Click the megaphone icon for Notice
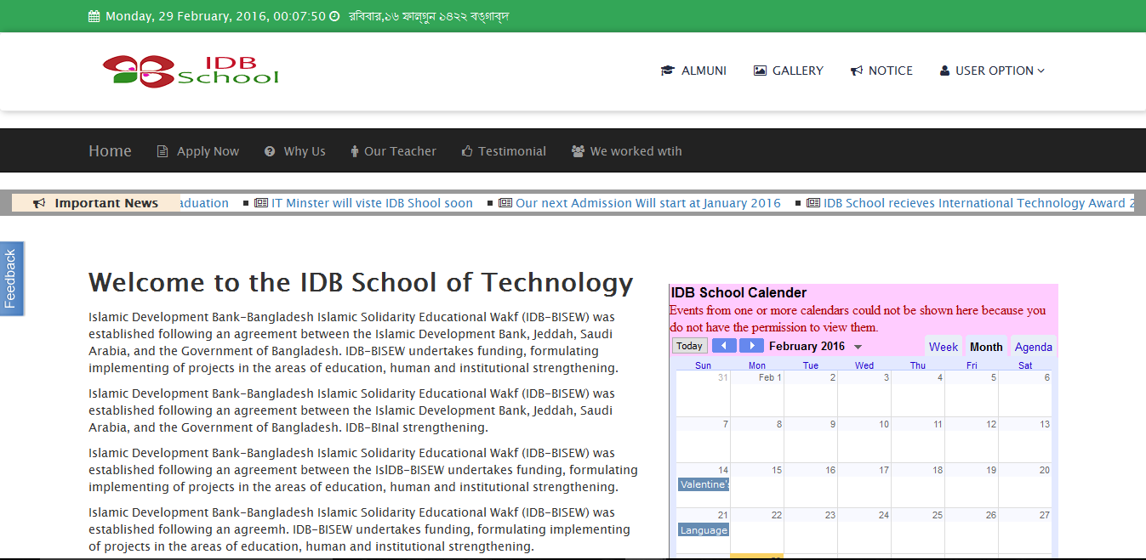1146x560 pixels. click(x=857, y=71)
